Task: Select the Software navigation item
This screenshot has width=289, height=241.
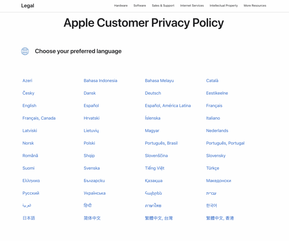Action: click(140, 6)
